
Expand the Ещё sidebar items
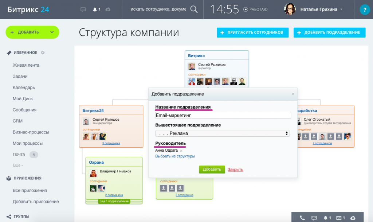pyautogui.click(x=18, y=165)
